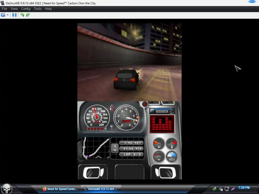Tap the blank center panel on dashboard
This screenshot has height=194, width=259.
(129, 172)
